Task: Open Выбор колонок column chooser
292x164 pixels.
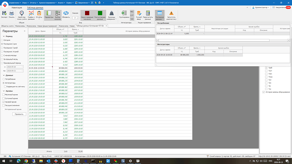Action: pyautogui.click(x=58, y=15)
